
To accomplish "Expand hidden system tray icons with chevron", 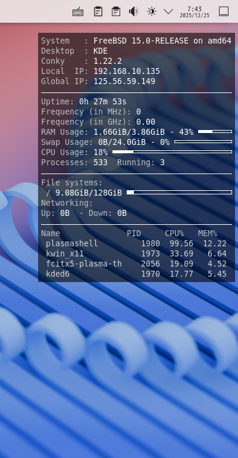I will pyautogui.click(x=168, y=11).
